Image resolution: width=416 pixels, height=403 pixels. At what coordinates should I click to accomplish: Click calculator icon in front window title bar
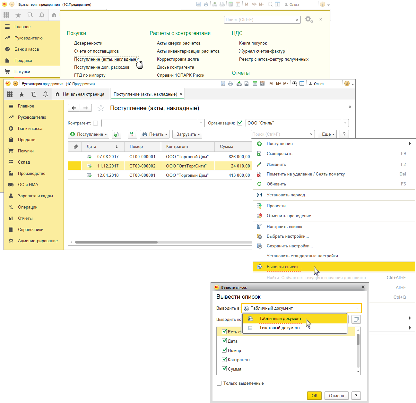[x=255, y=83]
